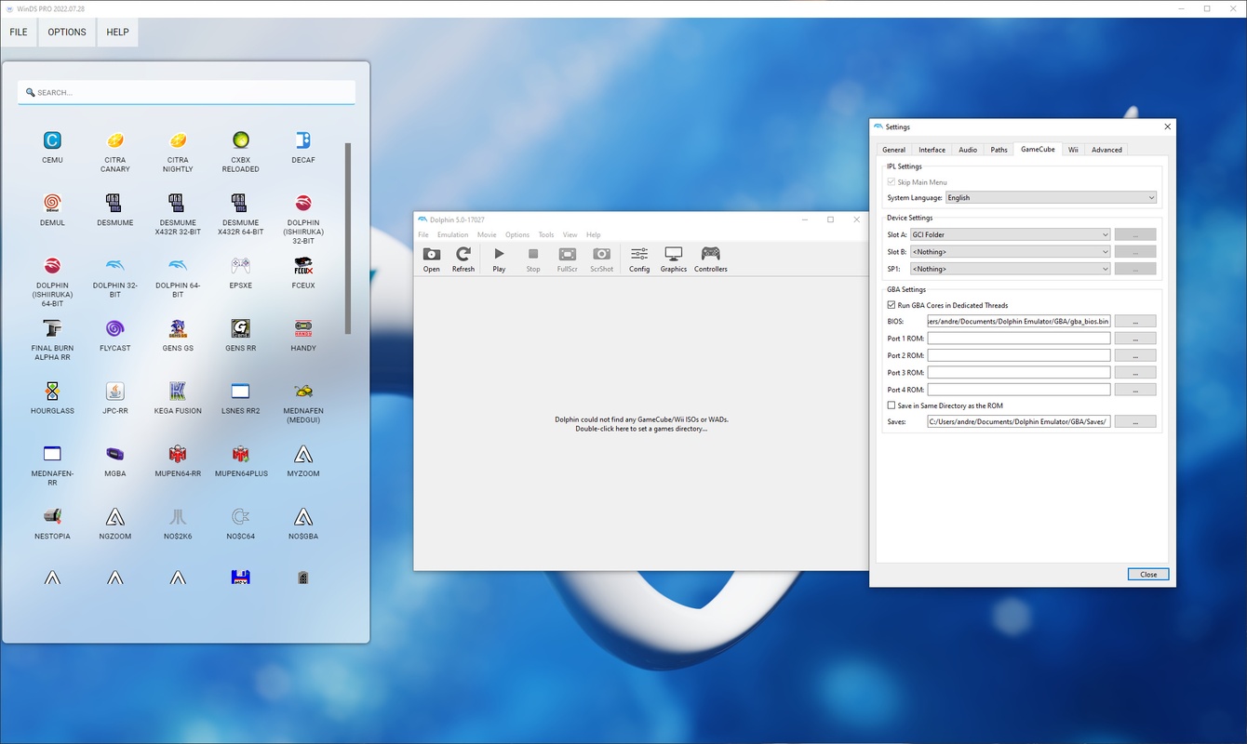The height and width of the screenshot is (744, 1247).
Task: Switch to the Paths settings tab
Action: (x=999, y=150)
